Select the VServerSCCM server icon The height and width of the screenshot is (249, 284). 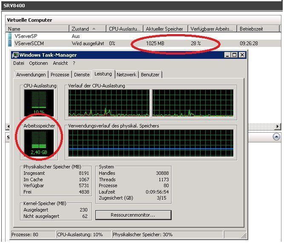coord(10,43)
